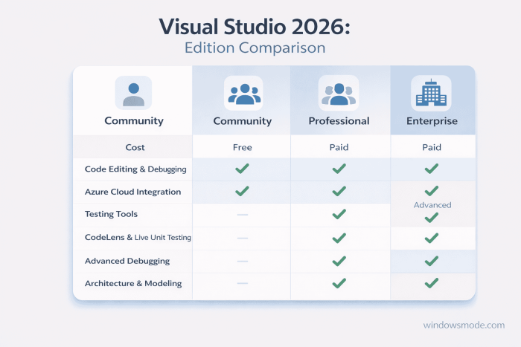Click Enterprise checkmark in CodeLens row
521x347 pixels.
[431, 238]
